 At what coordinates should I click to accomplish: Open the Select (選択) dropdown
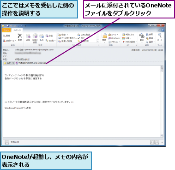tap(150, 42)
